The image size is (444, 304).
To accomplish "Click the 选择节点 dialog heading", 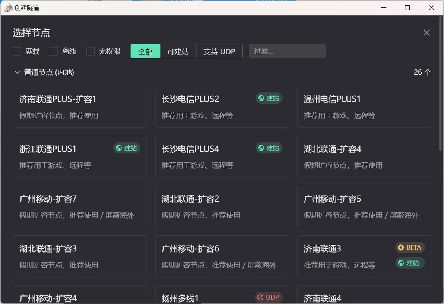I will click(31, 33).
